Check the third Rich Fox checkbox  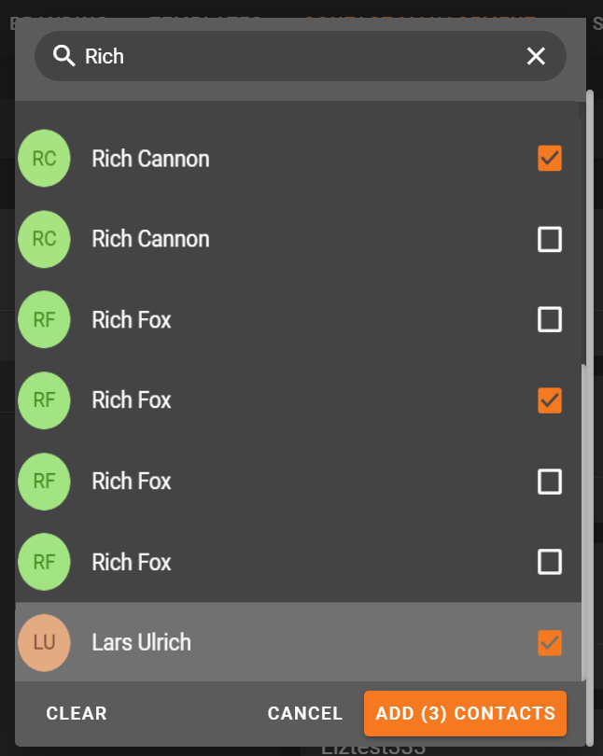pyautogui.click(x=550, y=482)
